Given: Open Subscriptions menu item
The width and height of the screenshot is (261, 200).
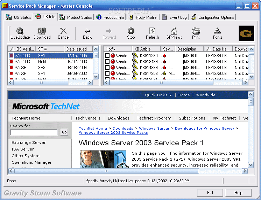Looking at the screenshot, I should (192, 118).
